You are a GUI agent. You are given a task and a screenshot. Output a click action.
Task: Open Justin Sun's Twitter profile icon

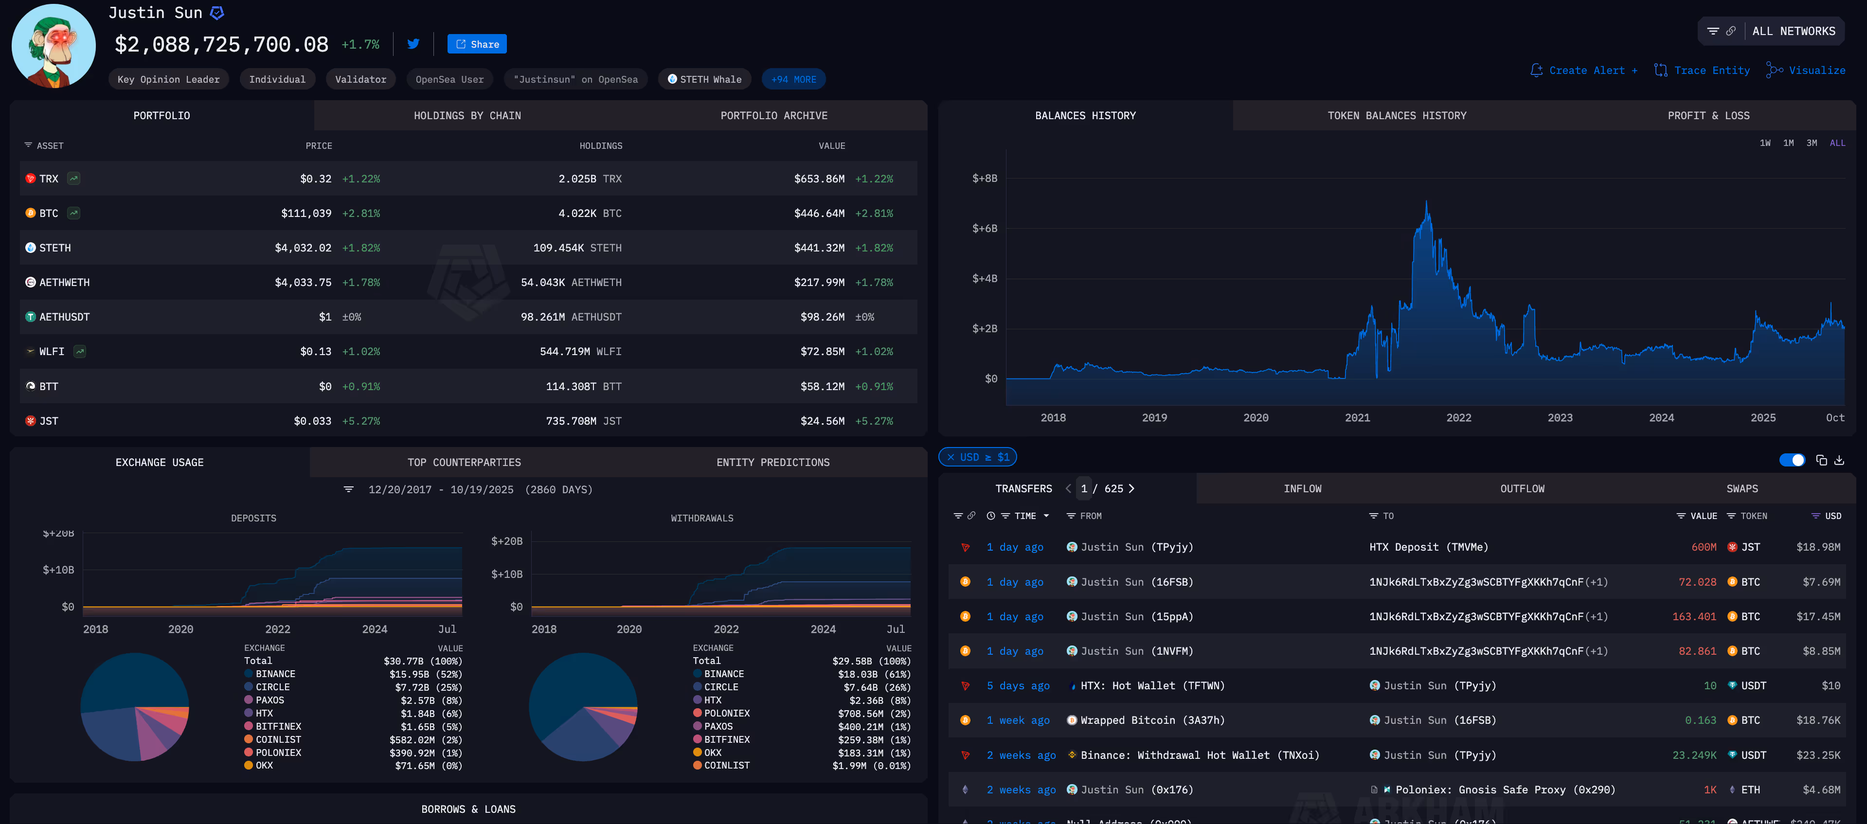tap(413, 43)
